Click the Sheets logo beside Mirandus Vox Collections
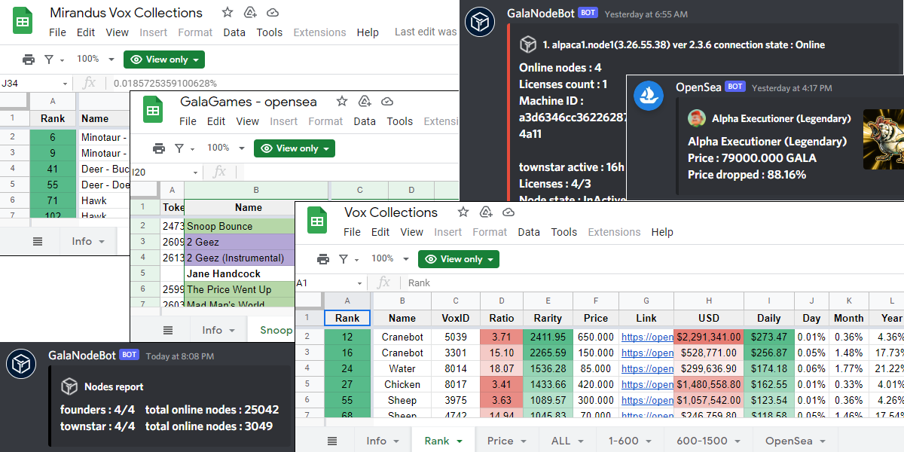 tap(21, 20)
